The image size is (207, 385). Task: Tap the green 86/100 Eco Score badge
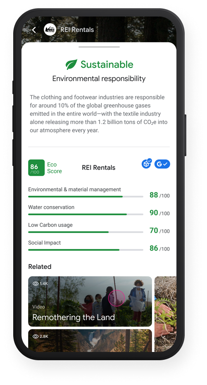click(36, 168)
